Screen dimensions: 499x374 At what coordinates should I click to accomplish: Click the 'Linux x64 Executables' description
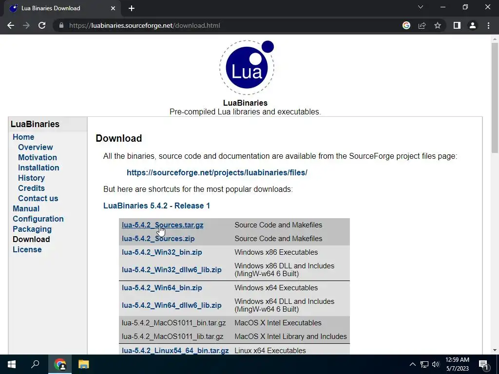(x=270, y=351)
